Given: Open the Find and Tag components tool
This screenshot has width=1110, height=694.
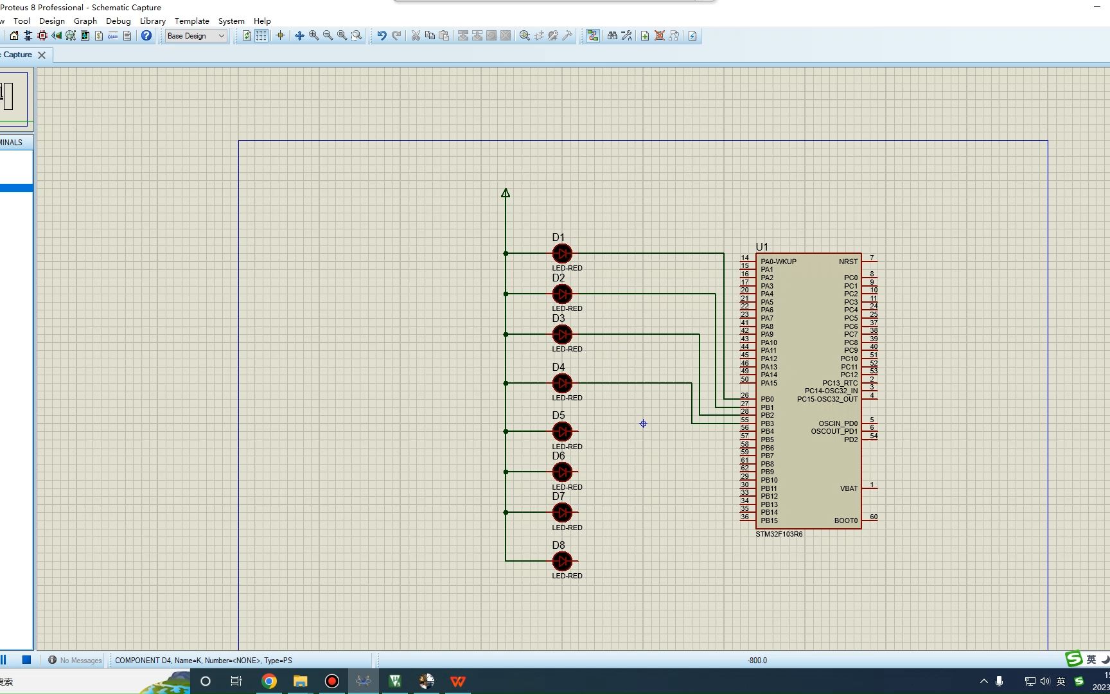Looking at the screenshot, I should (612, 35).
